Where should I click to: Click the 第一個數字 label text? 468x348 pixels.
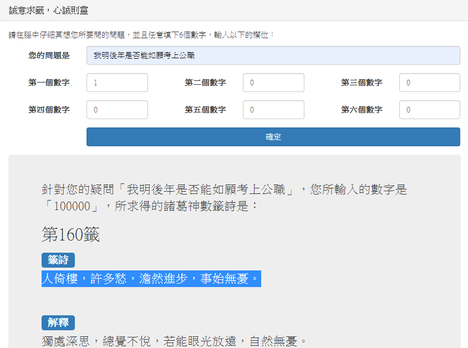pos(49,83)
